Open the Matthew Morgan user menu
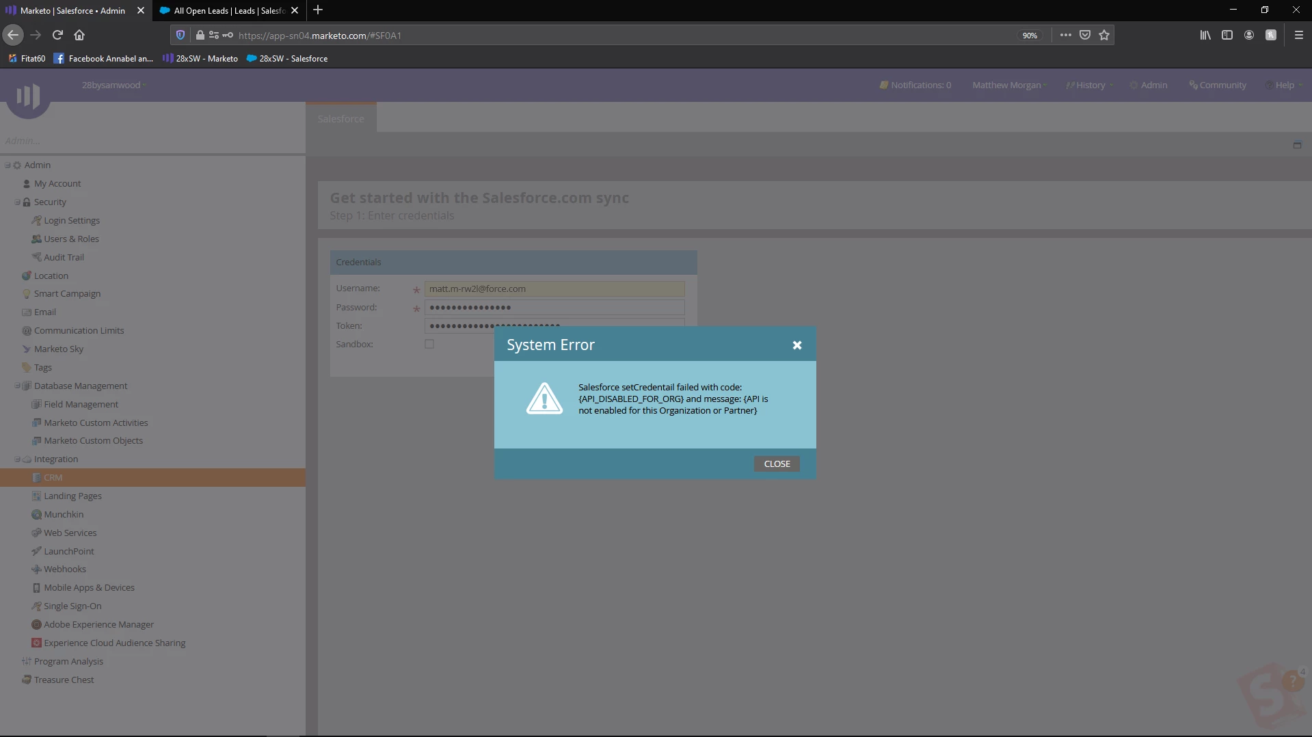1312x737 pixels. coord(1009,85)
